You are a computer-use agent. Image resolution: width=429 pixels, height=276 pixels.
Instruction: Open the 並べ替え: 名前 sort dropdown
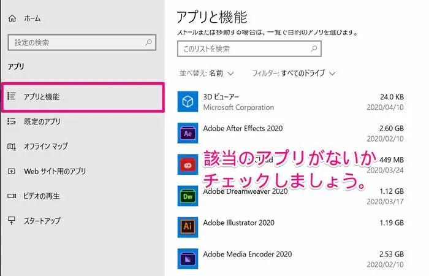[x=207, y=74]
